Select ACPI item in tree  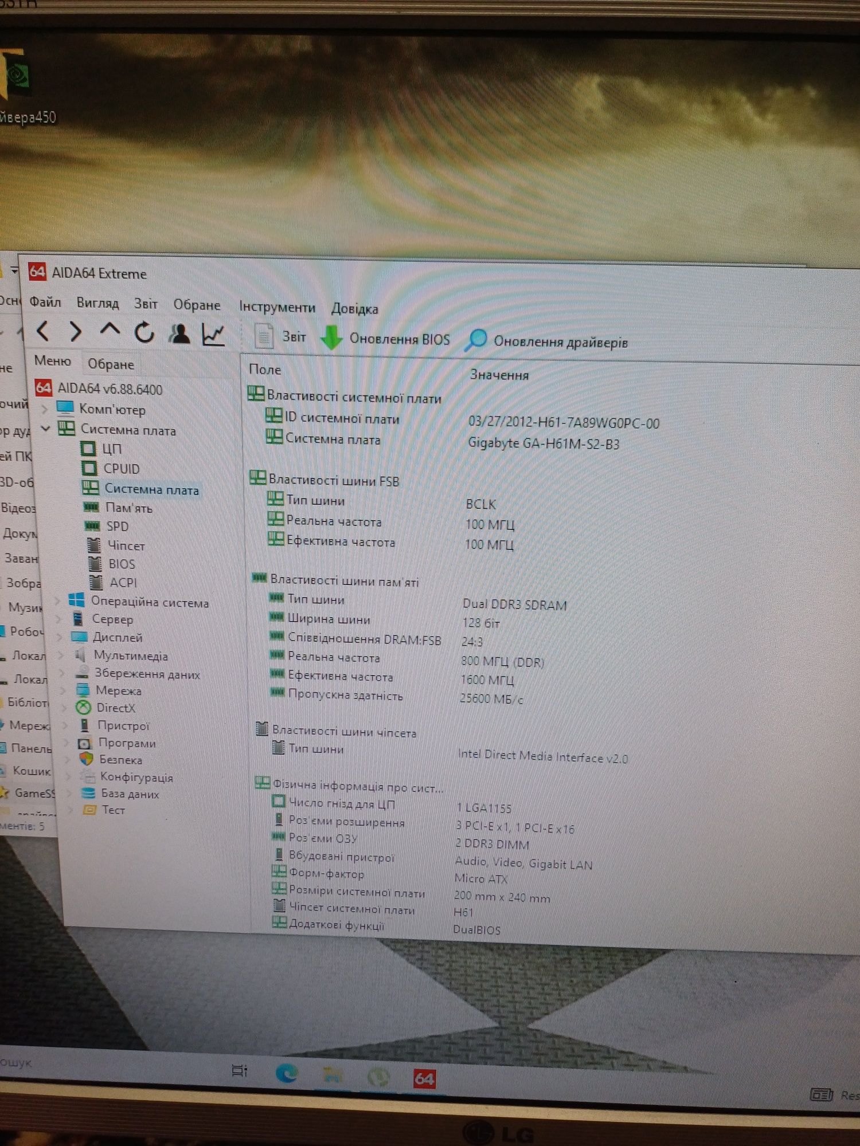pyautogui.click(x=114, y=582)
